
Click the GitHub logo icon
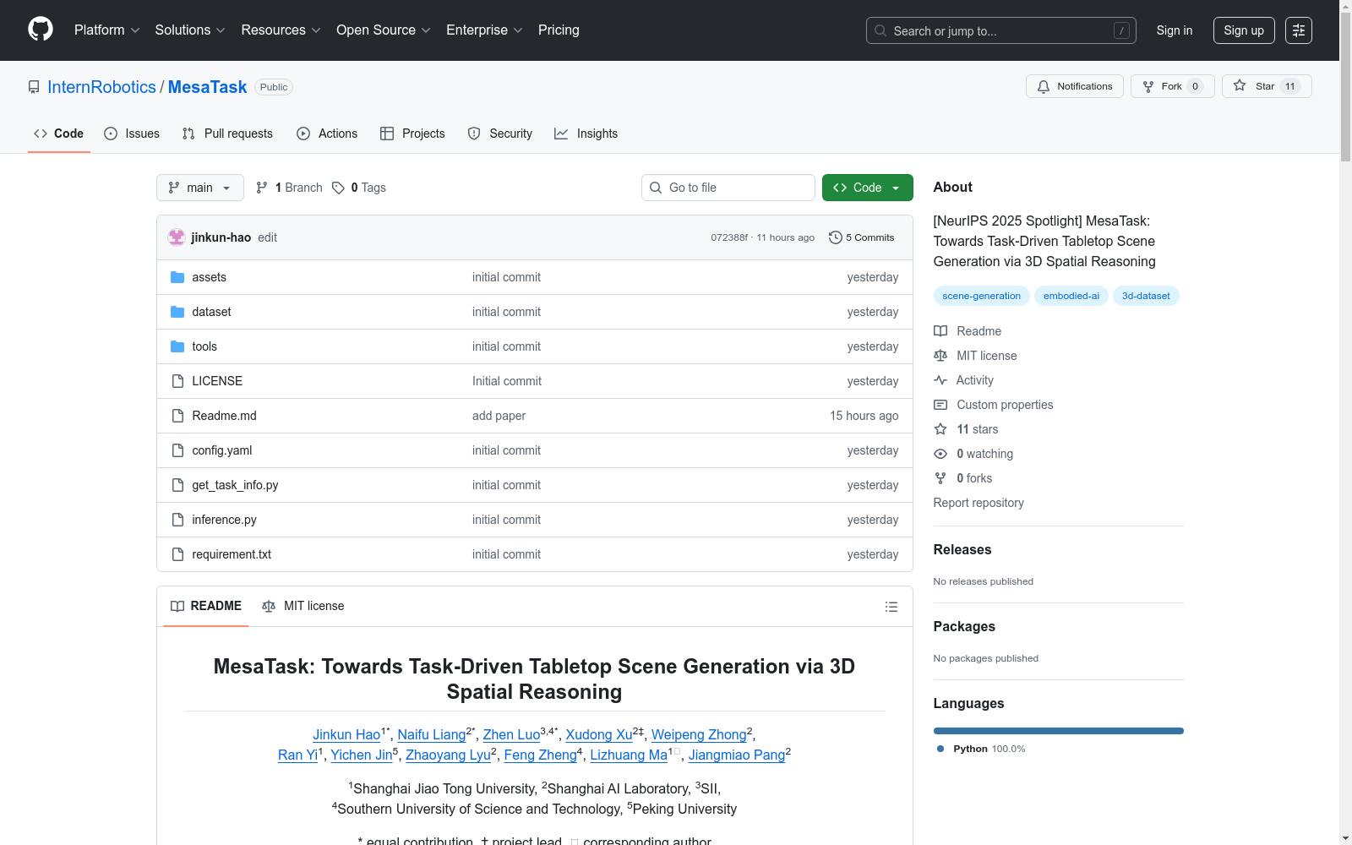click(41, 30)
